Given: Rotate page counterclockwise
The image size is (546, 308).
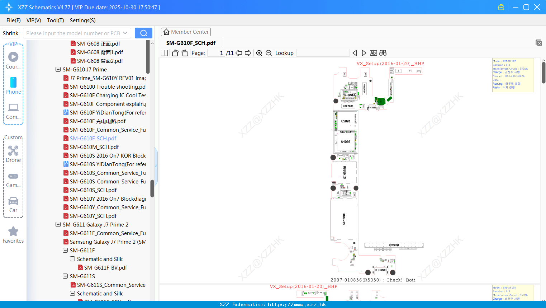Looking at the screenshot, I should tap(175, 53).
